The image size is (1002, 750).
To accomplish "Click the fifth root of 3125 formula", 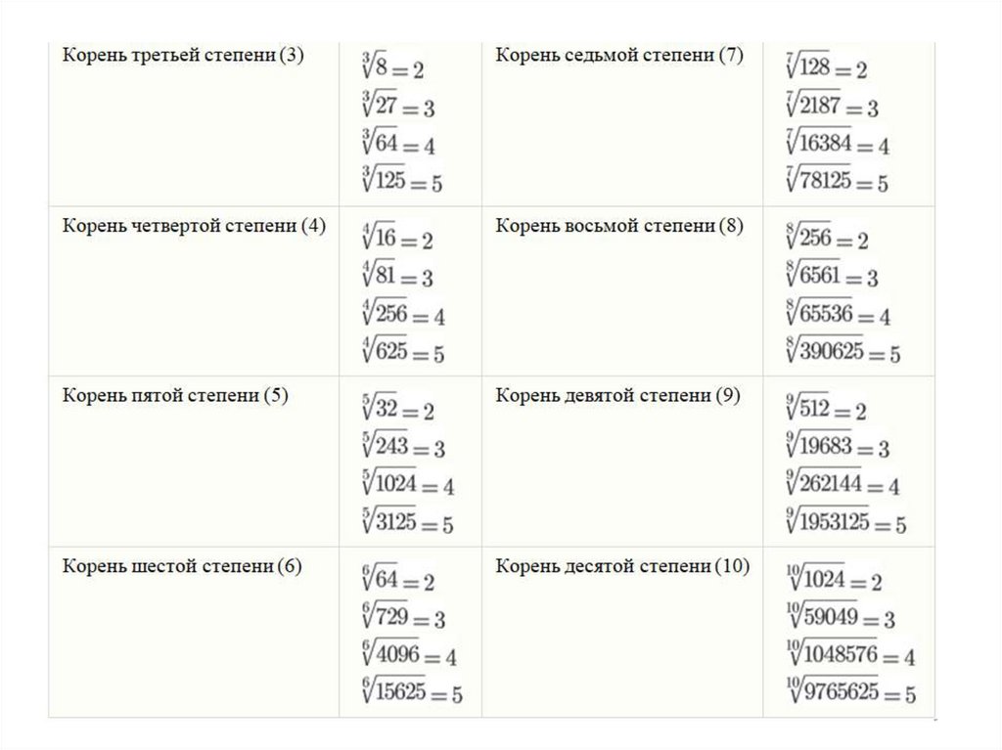I will coord(406,523).
